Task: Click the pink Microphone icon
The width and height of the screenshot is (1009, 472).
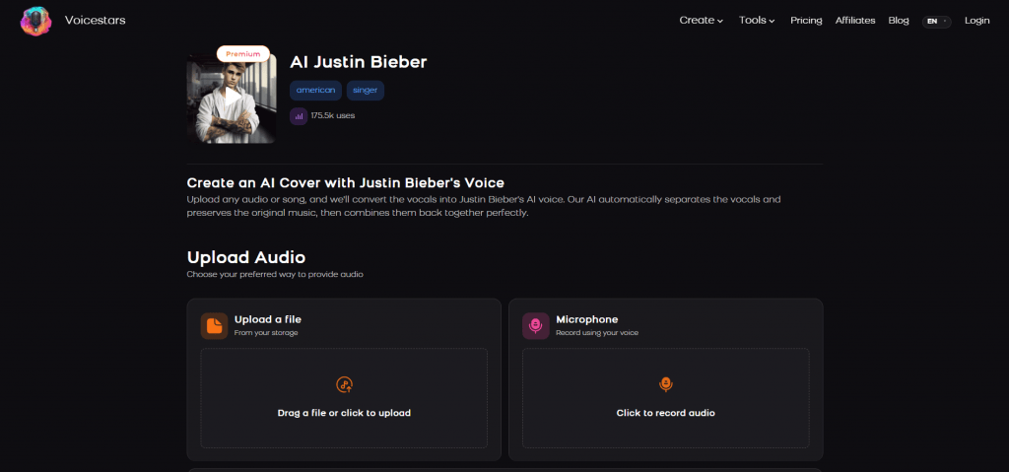Action: click(x=535, y=326)
